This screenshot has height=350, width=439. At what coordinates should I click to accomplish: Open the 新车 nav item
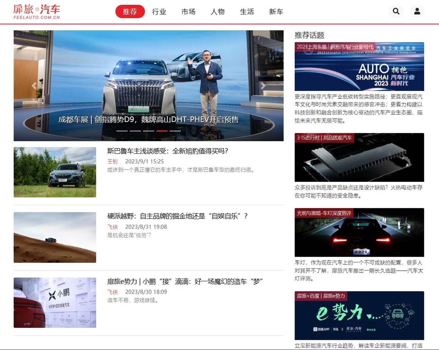(276, 12)
